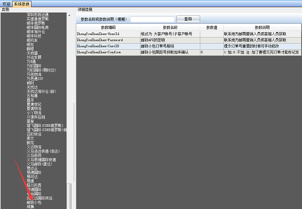Pick 义乌邮政 (速达) from the tree
The width and height of the screenshot is (302, 209).
39,164
